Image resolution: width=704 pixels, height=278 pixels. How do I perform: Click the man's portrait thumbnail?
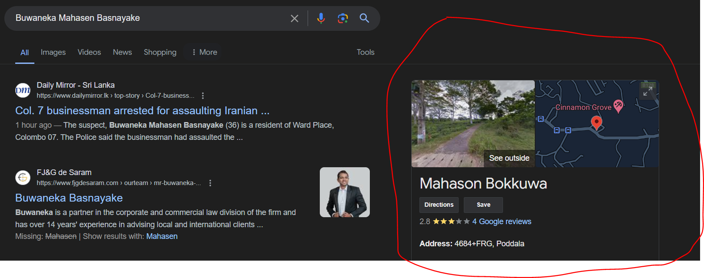pyautogui.click(x=345, y=192)
